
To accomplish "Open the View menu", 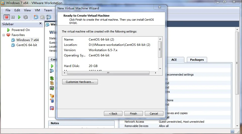I will tap(27, 10).
